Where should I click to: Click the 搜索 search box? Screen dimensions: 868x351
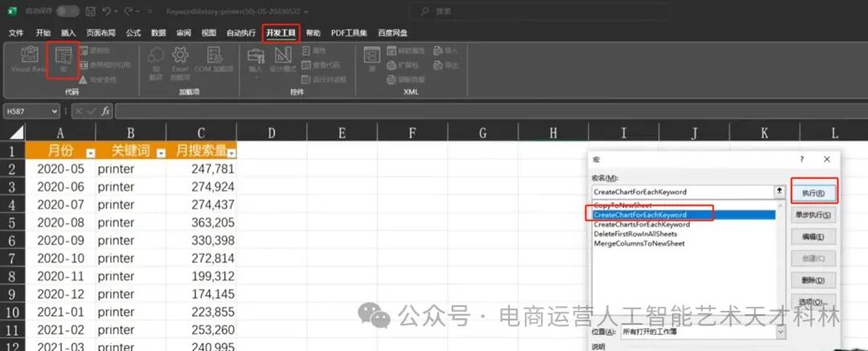point(540,11)
